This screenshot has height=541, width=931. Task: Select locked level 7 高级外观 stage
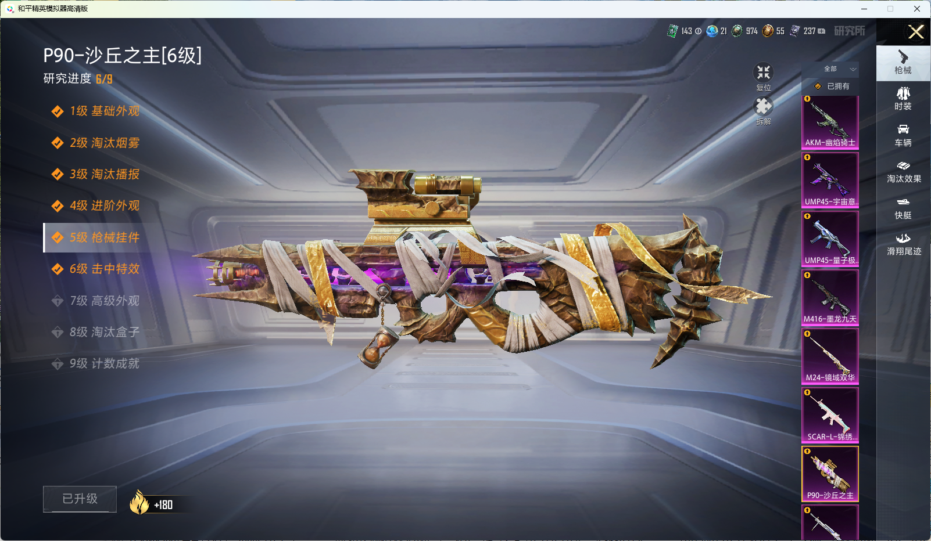pyautogui.click(x=105, y=301)
